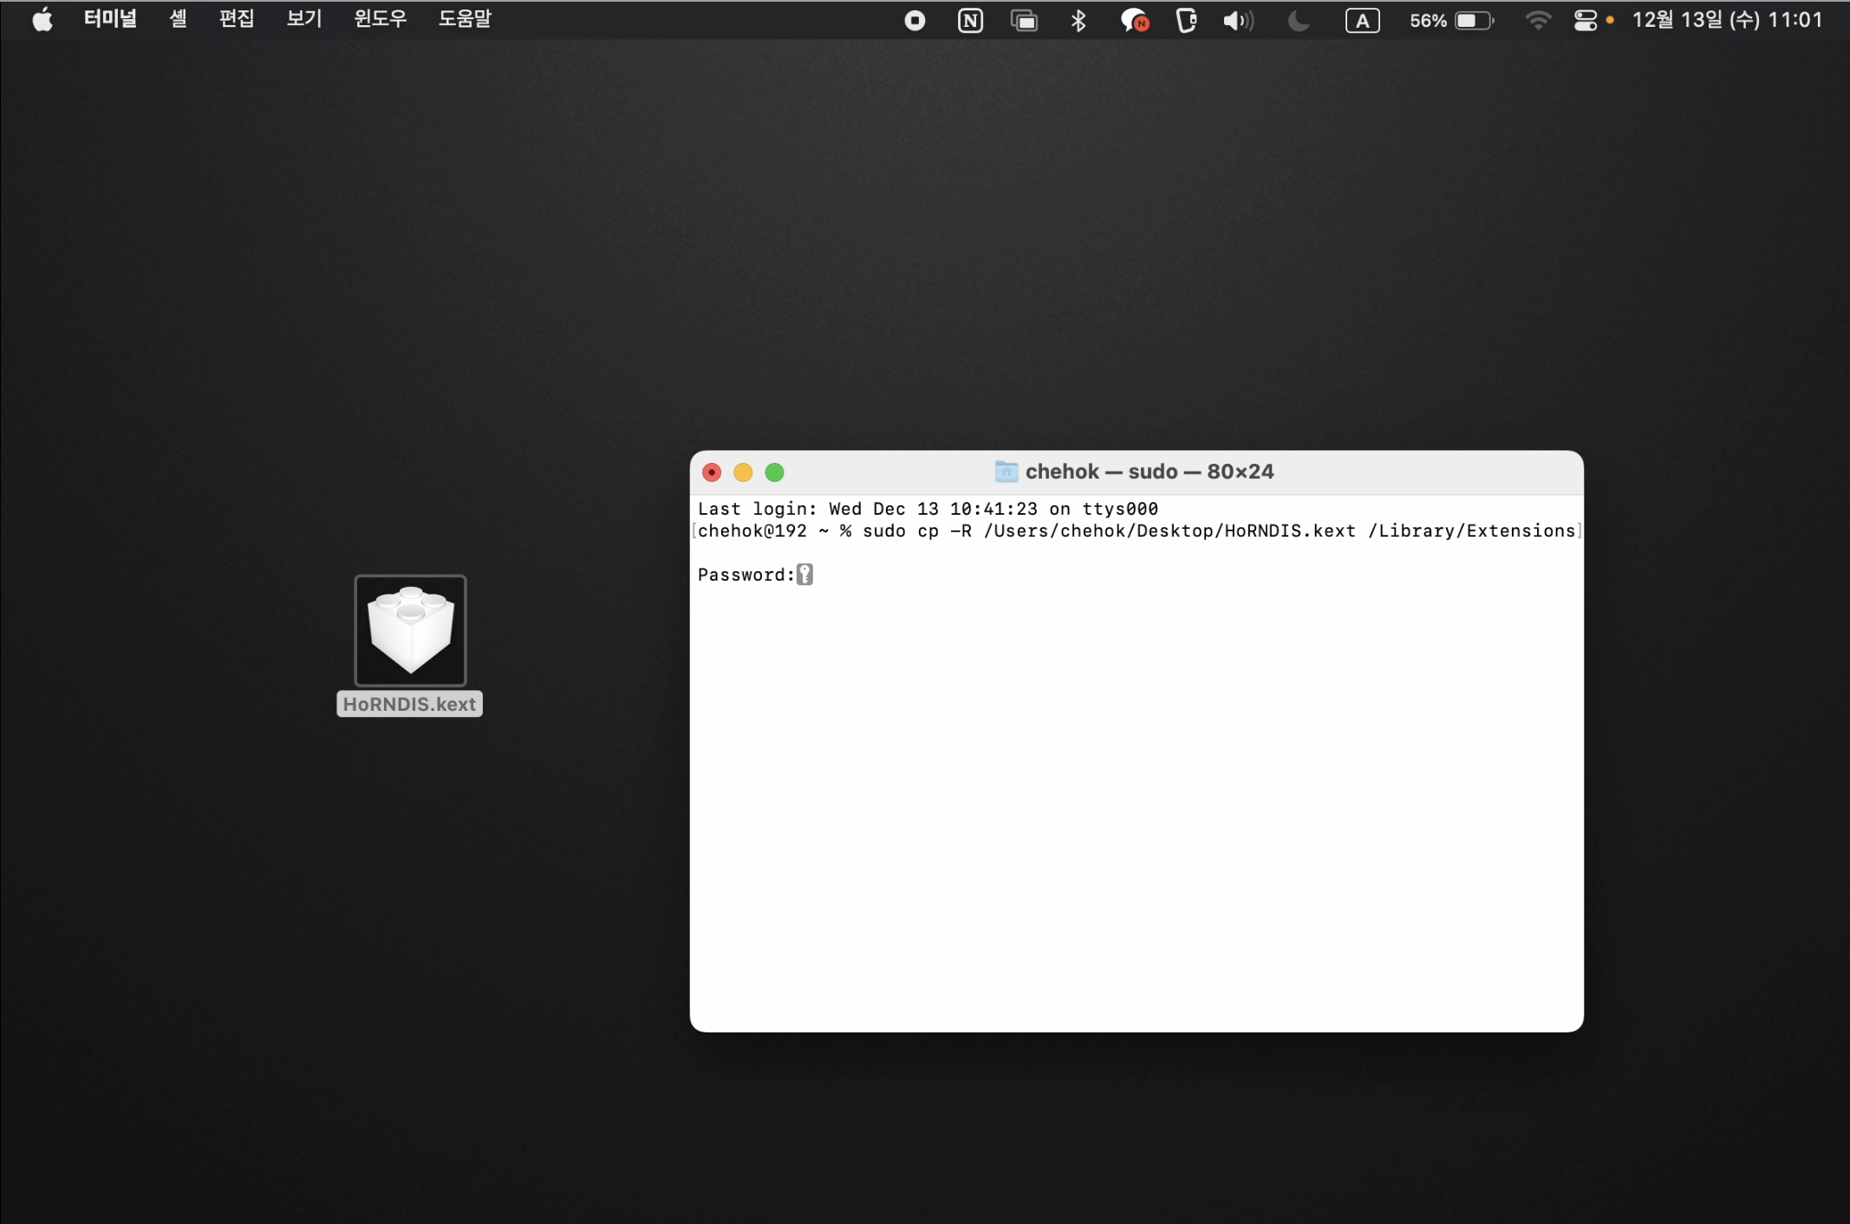Open the 윈도우 menu

tap(380, 19)
